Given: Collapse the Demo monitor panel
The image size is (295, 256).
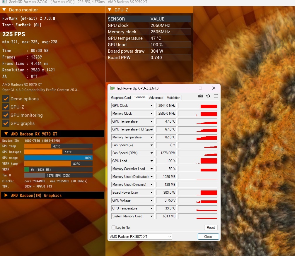Looking at the screenshot, I should coord(4,10).
